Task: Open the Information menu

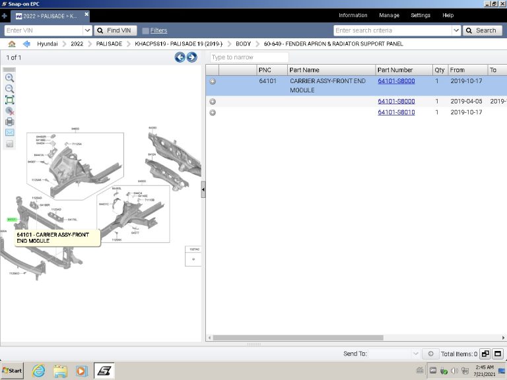Action: pyautogui.click(x=353, y=15)
